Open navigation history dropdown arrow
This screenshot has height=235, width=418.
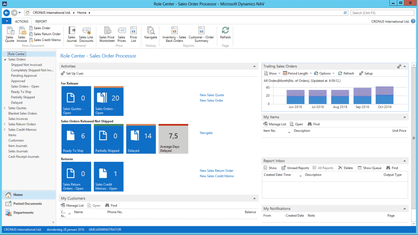pos(20,13)
